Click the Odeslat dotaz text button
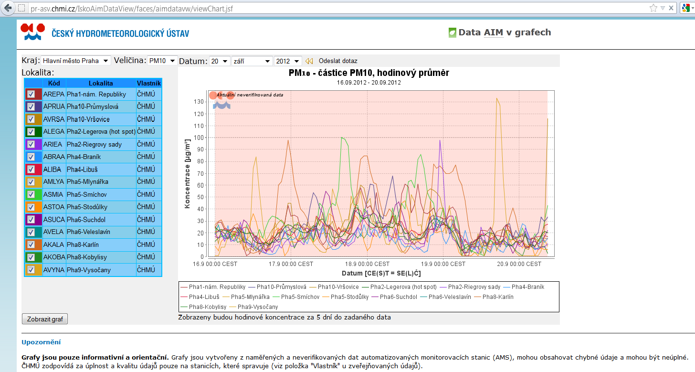 tap(338, 61)
